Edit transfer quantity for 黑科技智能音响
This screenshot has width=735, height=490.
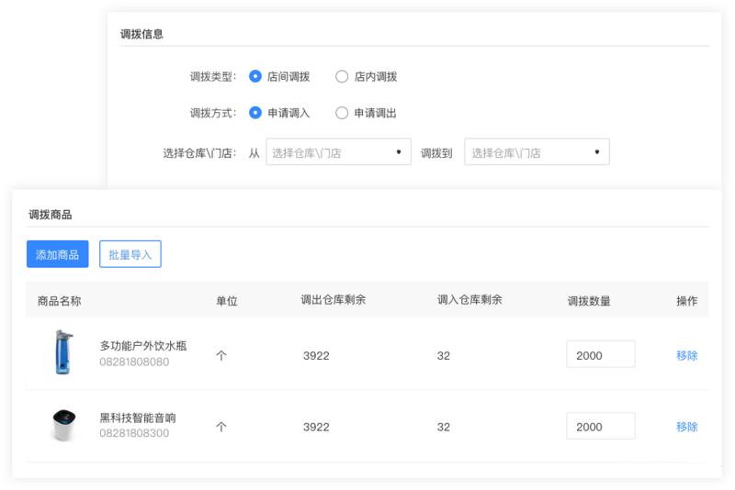click(601, 426)
